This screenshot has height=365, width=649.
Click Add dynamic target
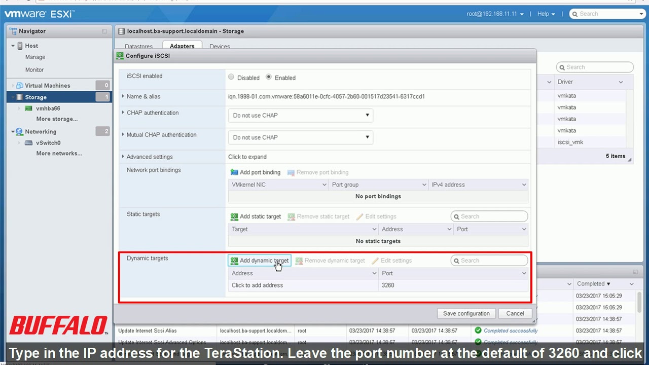point(260,261)
